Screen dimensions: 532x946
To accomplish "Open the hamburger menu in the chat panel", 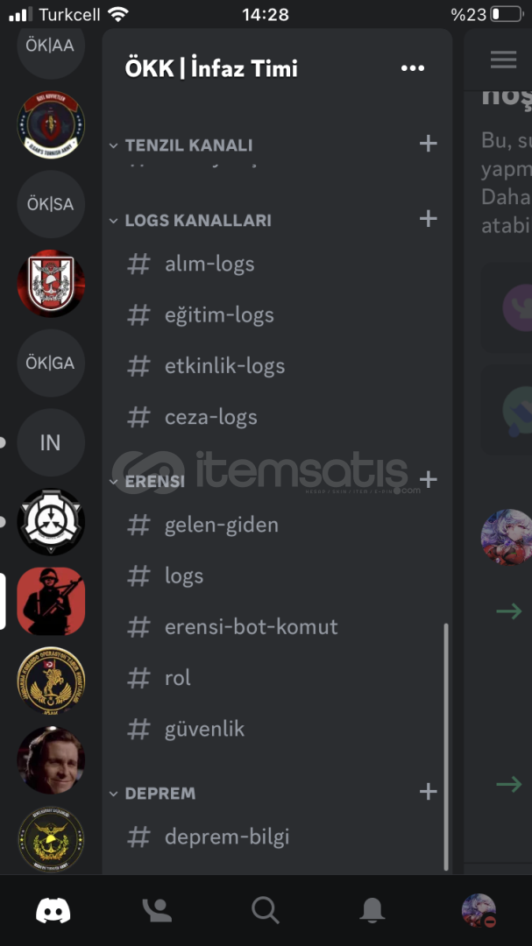I will tap(503, 60).
